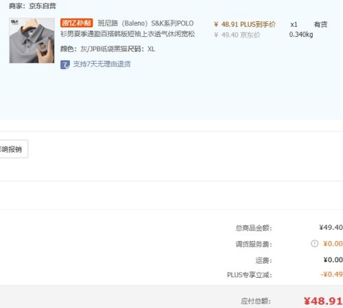Click the 商家：京东自营 merchant label

coord(32,6)
